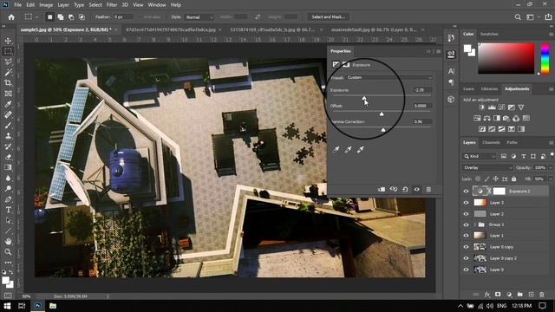
Task: Click the black point eyedropper in Properties
Action: tap(336, 150)
